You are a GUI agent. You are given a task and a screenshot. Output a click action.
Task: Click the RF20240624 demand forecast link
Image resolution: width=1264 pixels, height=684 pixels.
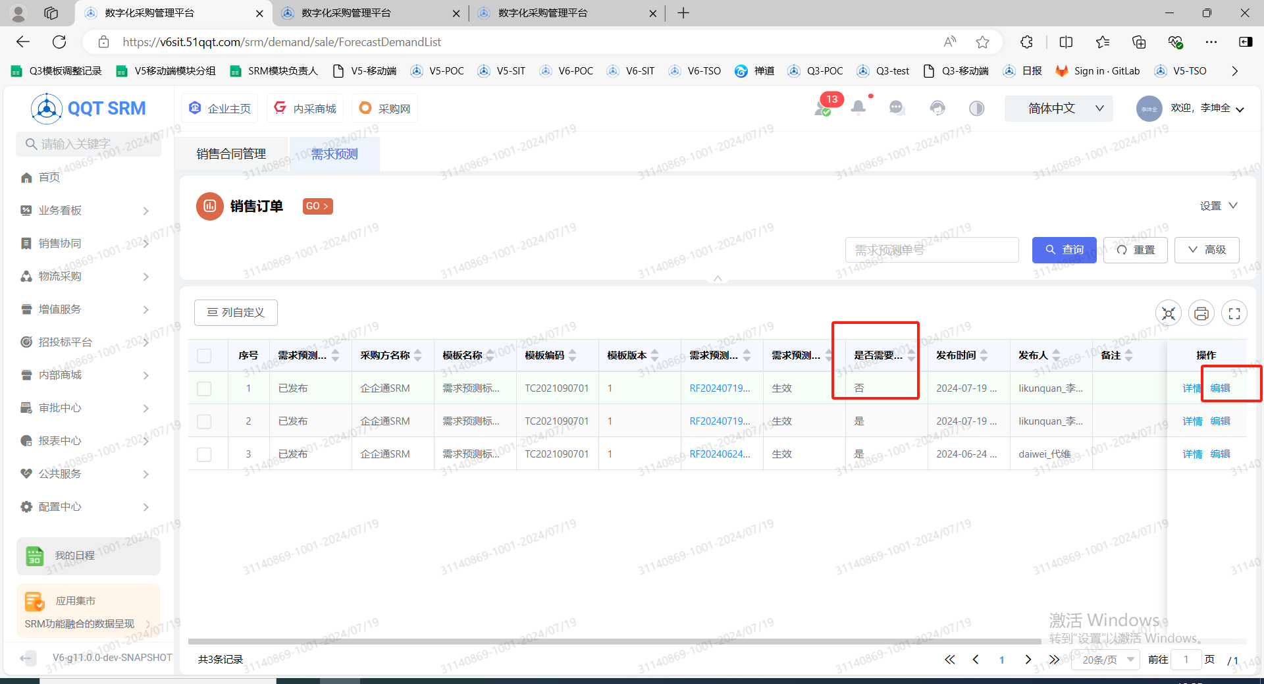720,454
